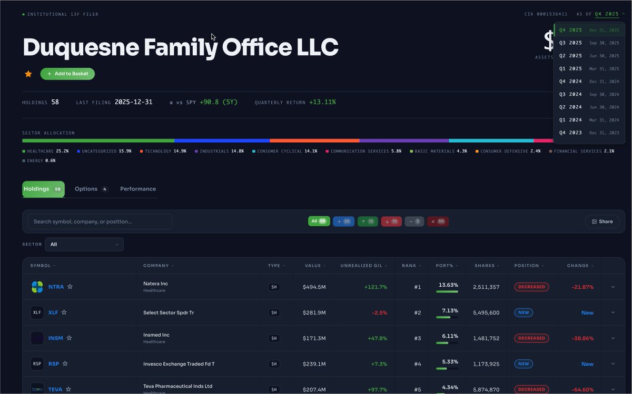The image size is (632, 394).
Task: Sort by the Port% column
Action: pyautogui.click(x=447, y=266)
